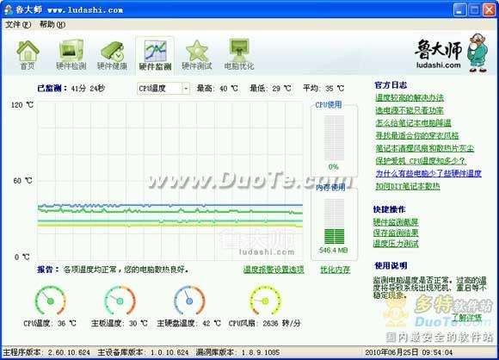
Task: Open 温度报警设置选项 link
Action: [x=274, y=270]
